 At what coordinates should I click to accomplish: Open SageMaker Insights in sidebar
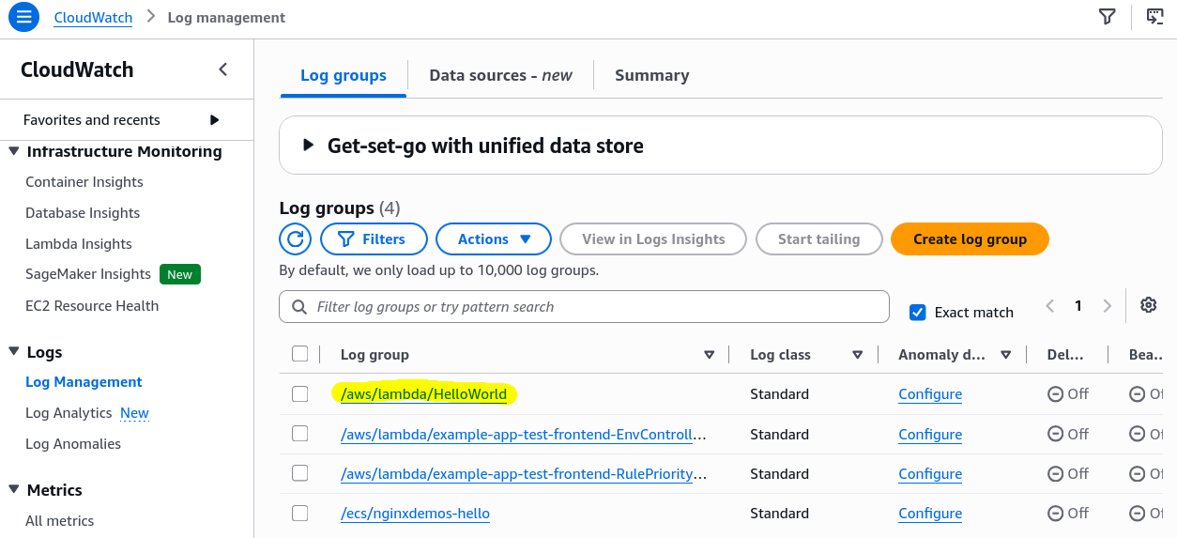pyautogui.click(x=88, y=274)
